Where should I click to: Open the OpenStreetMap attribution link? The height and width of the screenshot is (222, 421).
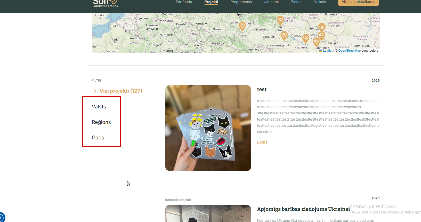pyautogui.click(x=349, y=51)
